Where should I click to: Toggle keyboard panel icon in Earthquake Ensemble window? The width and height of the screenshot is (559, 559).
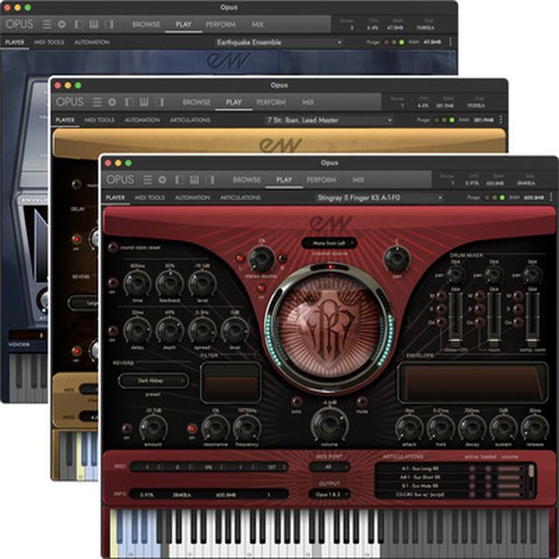click(93, 24)
